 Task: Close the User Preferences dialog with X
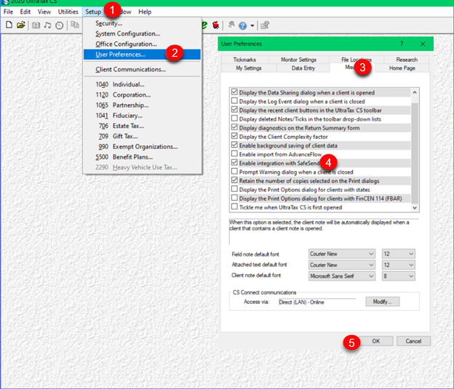click(423, 44)
